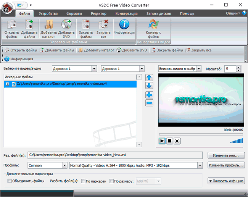Click the Показать инф-цию button
This screenshot has width=248, height=197.
(x=226, y=181)
